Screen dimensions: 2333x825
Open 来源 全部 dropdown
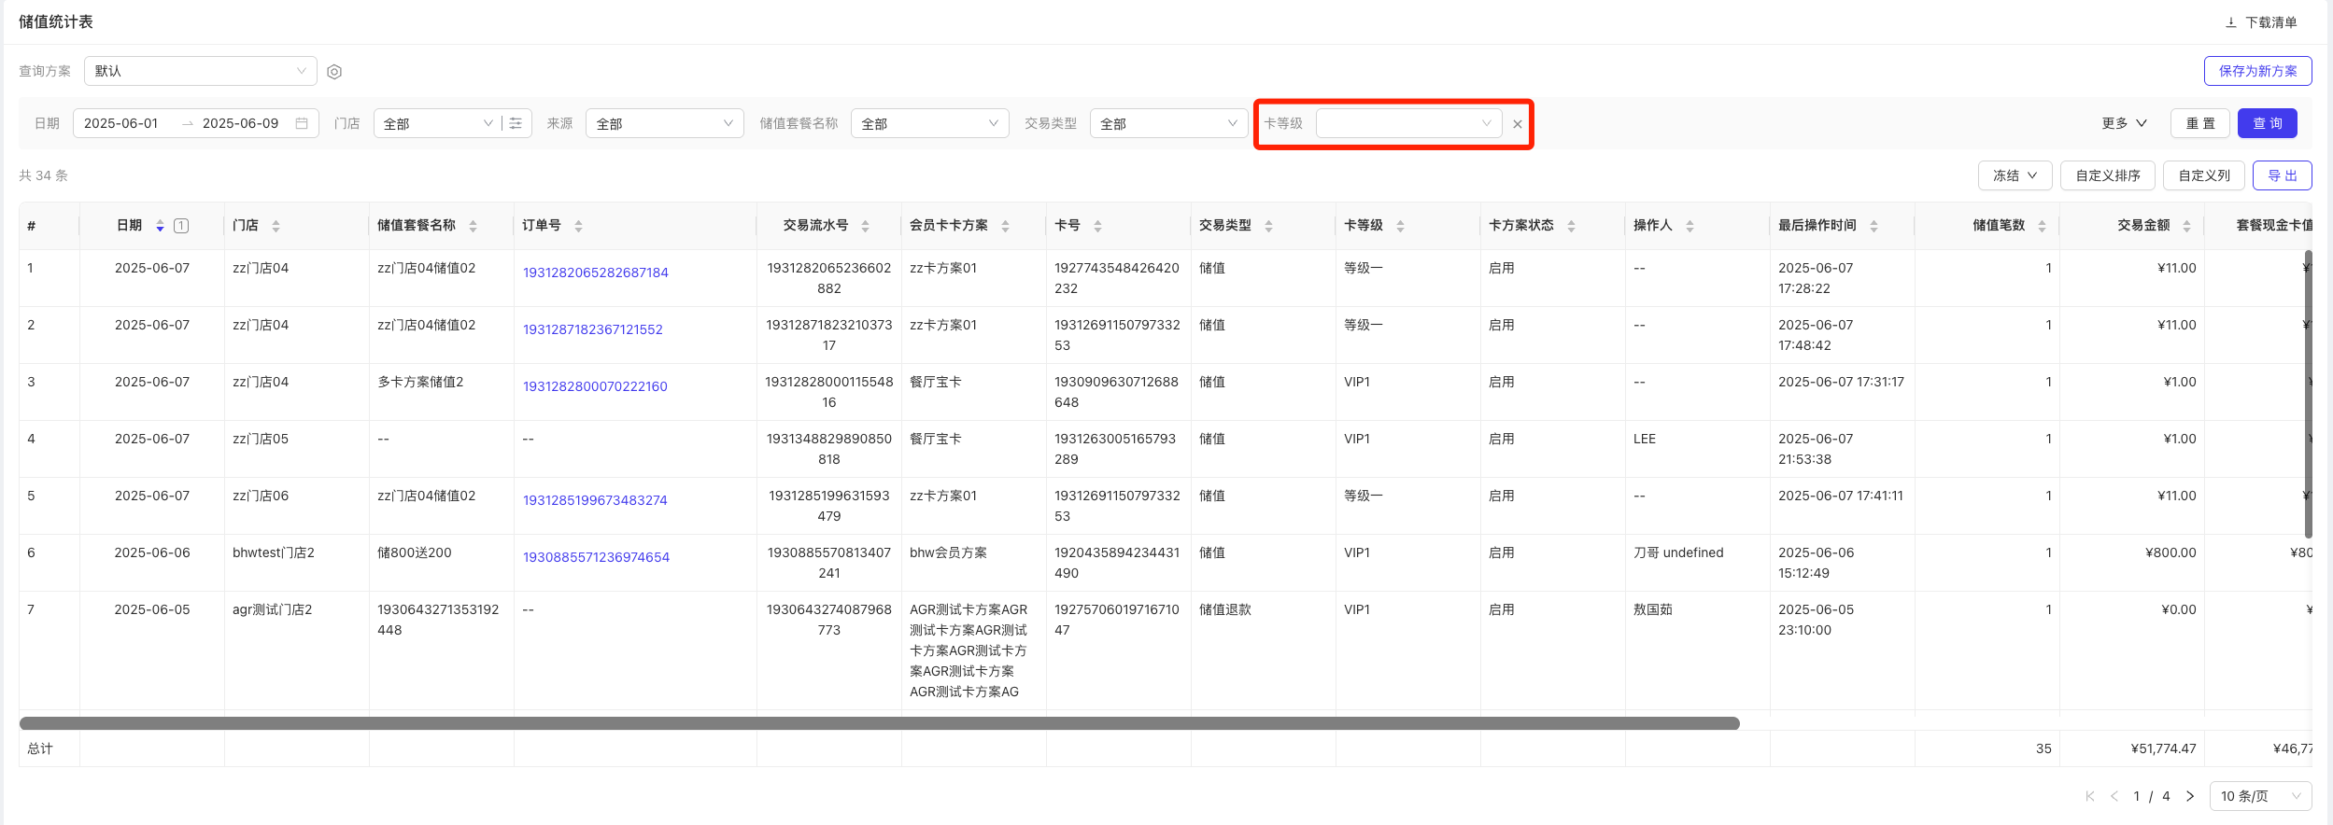[665, 123]
